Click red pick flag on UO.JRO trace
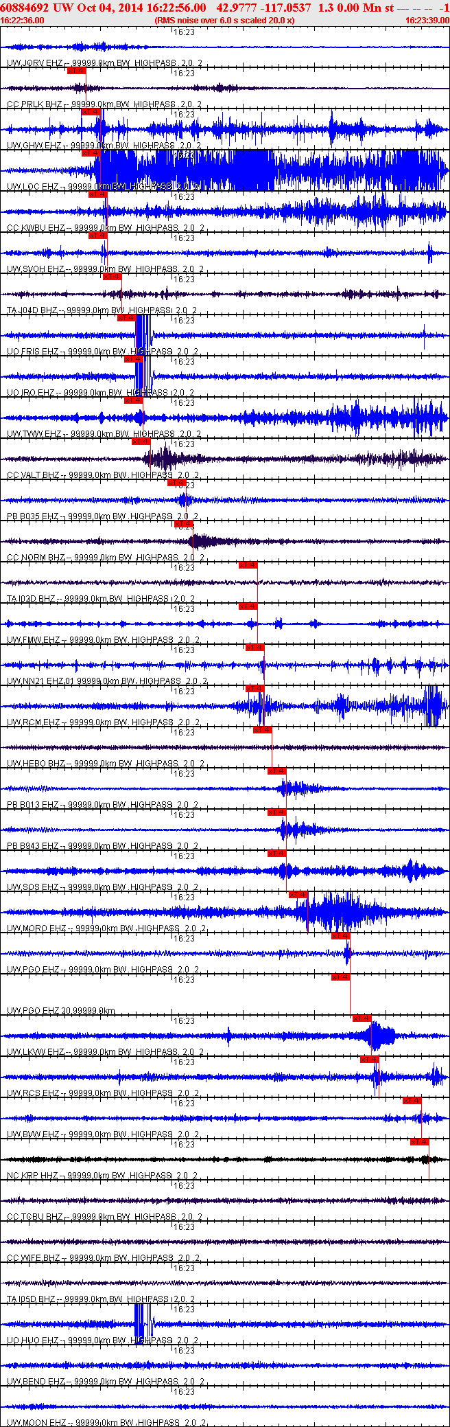The width and height of the screenshot is (450, 1427). [x=133, y=359]
